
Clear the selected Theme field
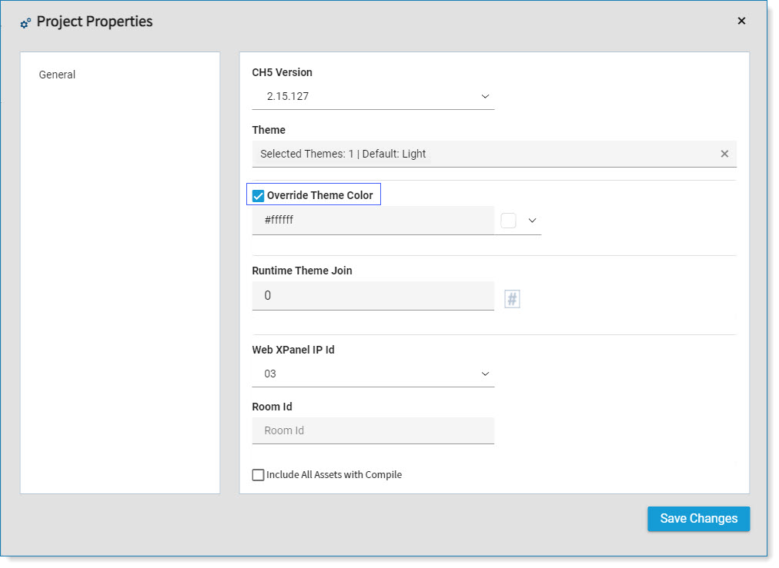[724, 154]
